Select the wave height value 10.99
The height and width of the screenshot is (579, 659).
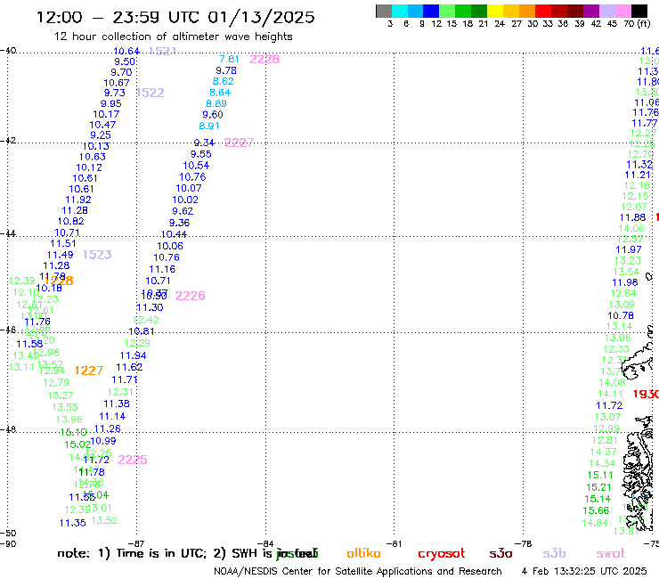[x=103, y=441]
